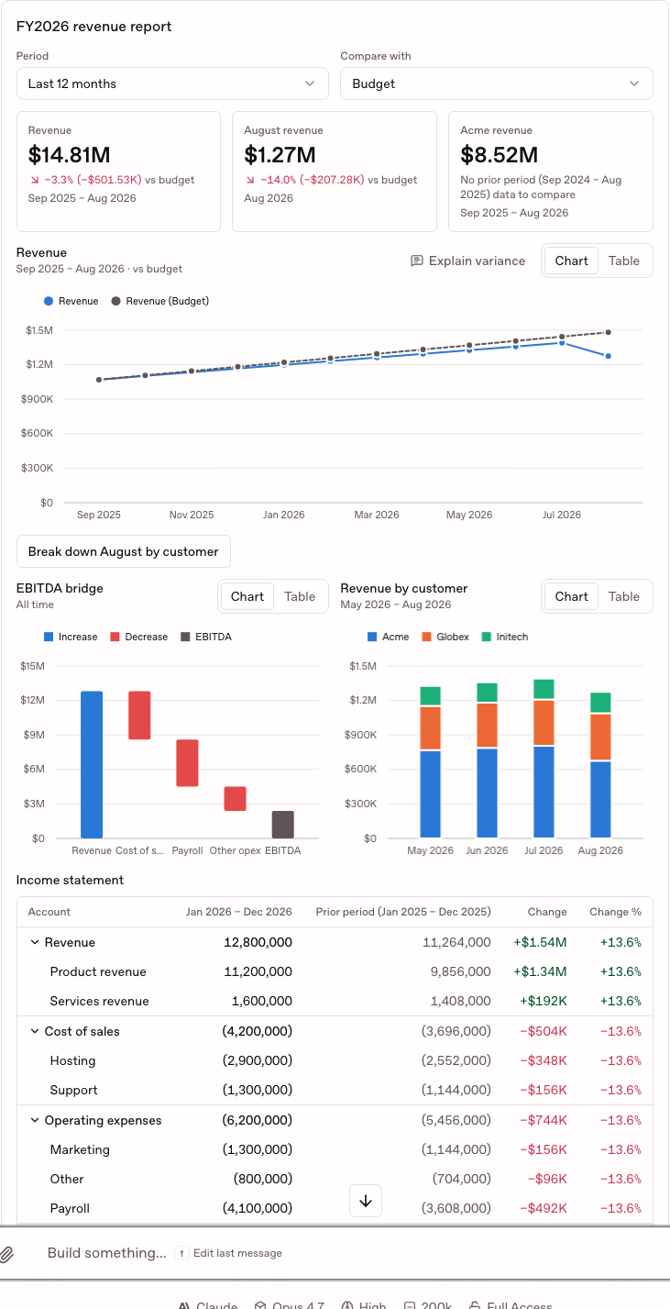Click the May 2026 stacked bar

431,762
